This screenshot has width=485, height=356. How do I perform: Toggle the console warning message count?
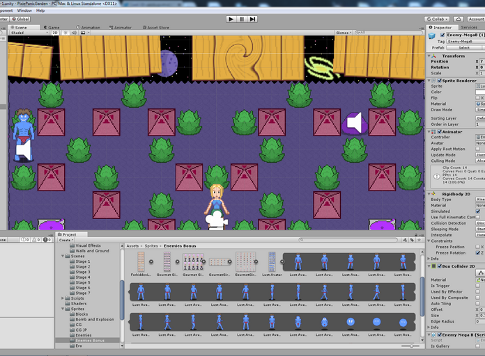coord(36,240)
